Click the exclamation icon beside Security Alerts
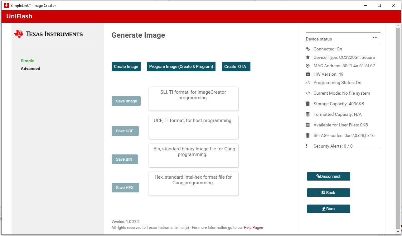The width and height of the screenshot is (402, 236). pyautogui.click(x=307, y=146)
